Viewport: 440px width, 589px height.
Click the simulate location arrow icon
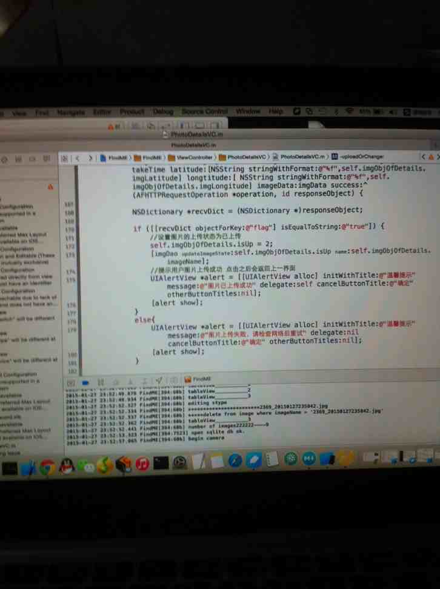pos(159,381)
